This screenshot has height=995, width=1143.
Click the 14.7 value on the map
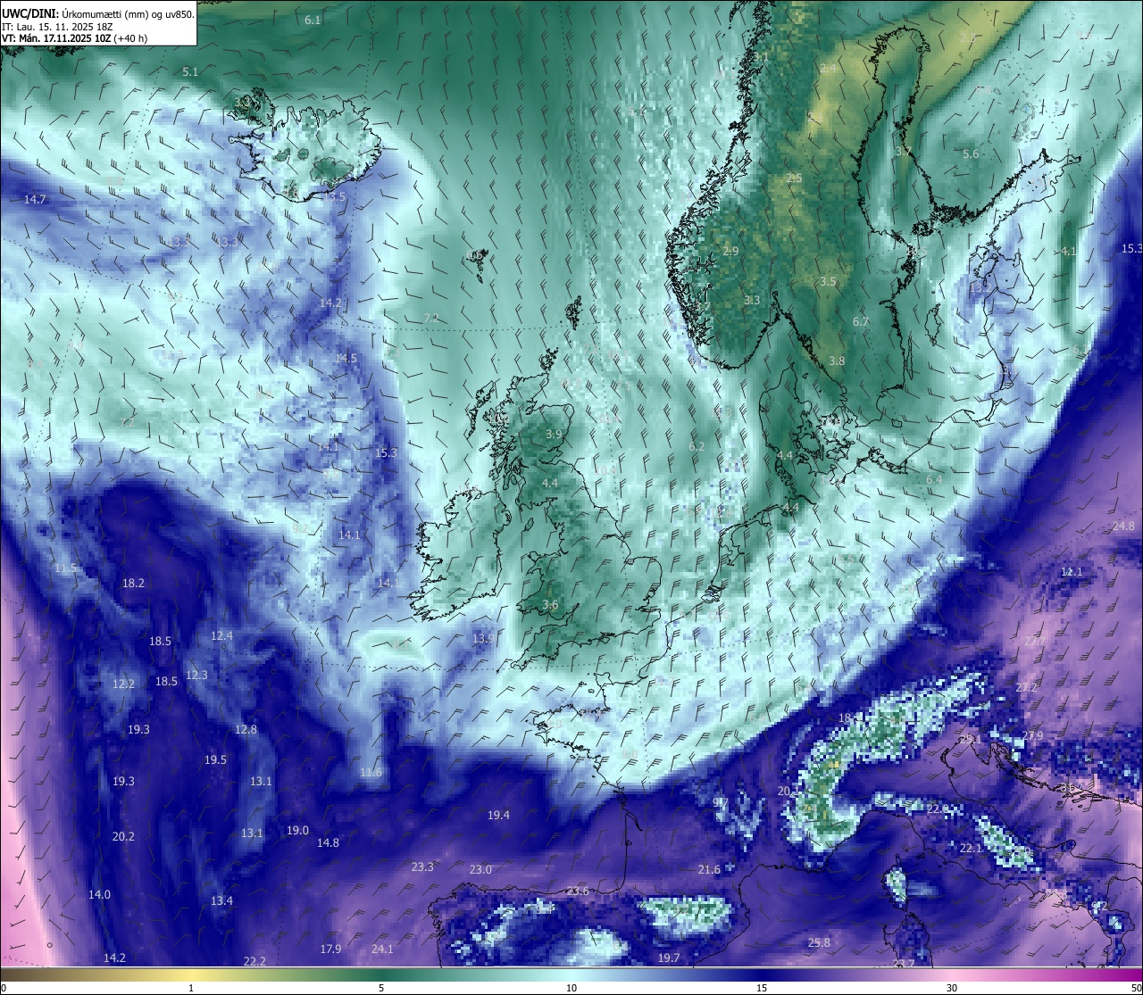point(35,199)
